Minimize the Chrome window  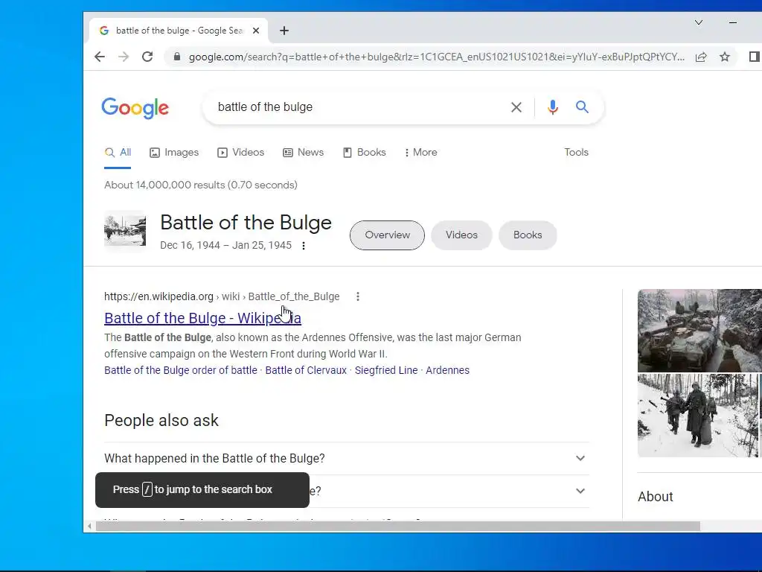(x=733, y=22)
